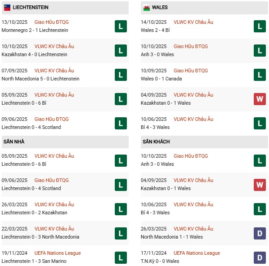Click the L badge for Liechtenstein 0 - 2 Kazakhstan
Screen dimensions: 269x266
[x=120, y=209]
